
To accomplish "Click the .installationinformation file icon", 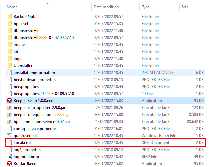I will click(x=10, y=73).
